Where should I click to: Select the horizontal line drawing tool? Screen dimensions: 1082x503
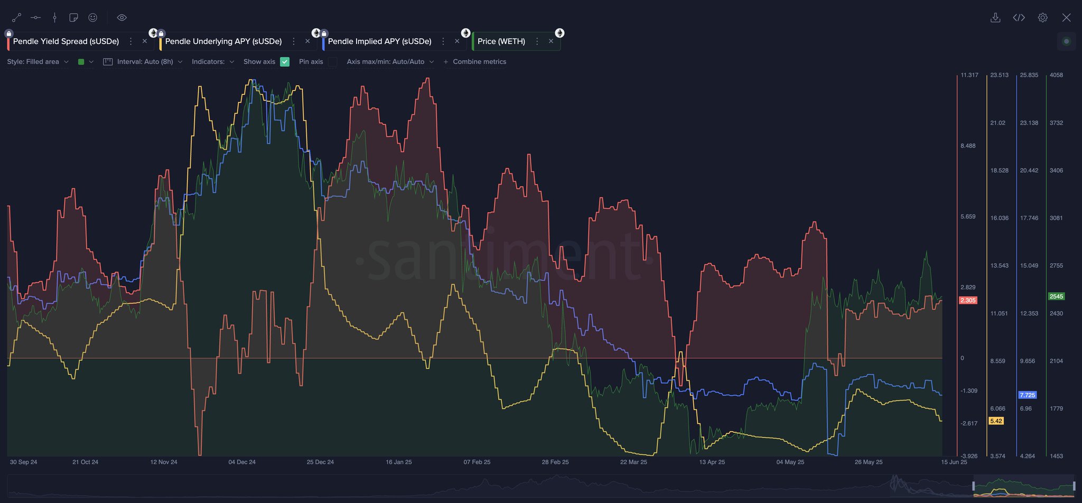coord(35,17)
